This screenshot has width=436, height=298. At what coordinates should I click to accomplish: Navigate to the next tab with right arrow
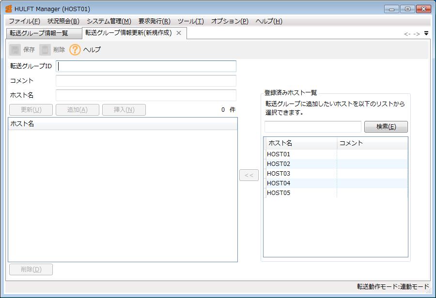417,34
